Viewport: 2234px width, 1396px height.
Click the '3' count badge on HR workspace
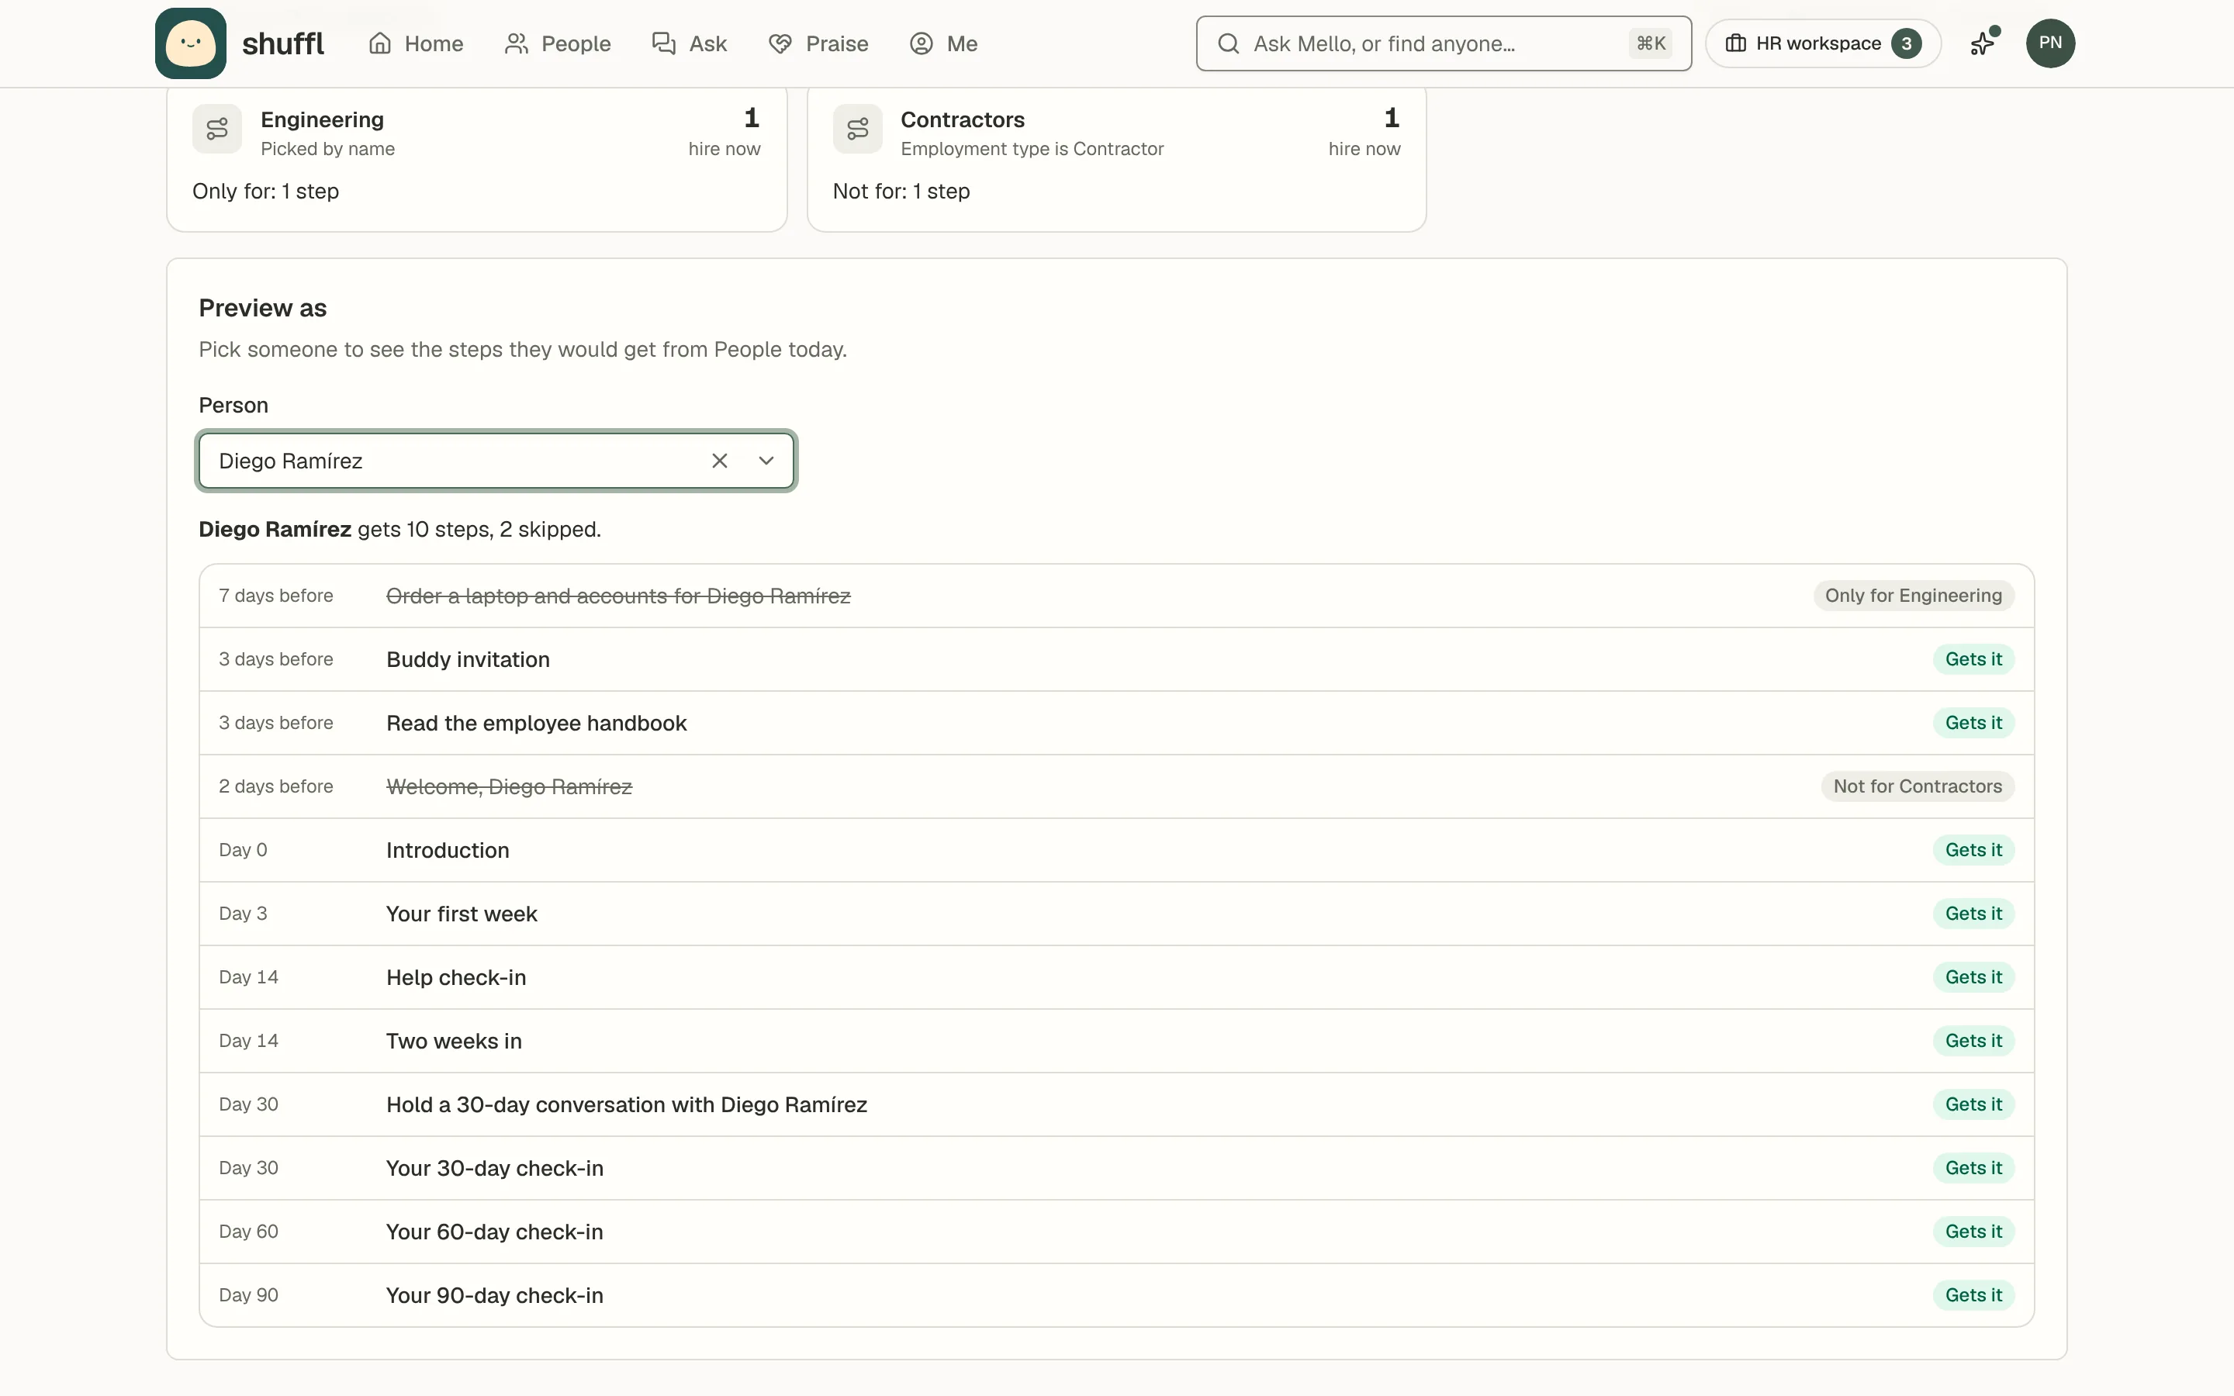point(1905,43)
